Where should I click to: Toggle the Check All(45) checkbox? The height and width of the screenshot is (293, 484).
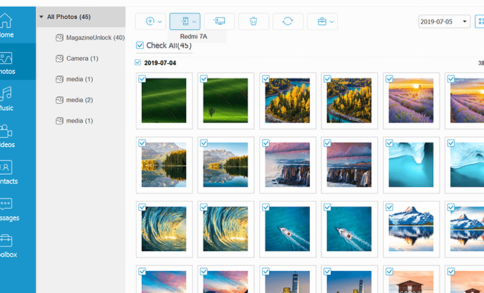tap(140, 46)
